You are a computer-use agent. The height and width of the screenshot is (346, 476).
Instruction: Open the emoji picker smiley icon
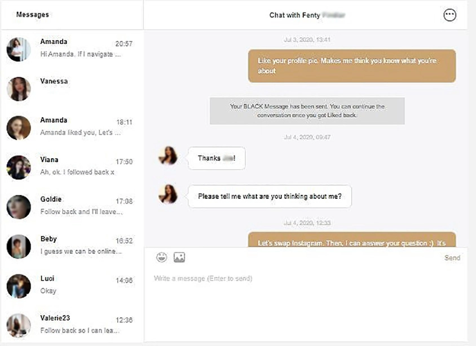pos(162,258)
